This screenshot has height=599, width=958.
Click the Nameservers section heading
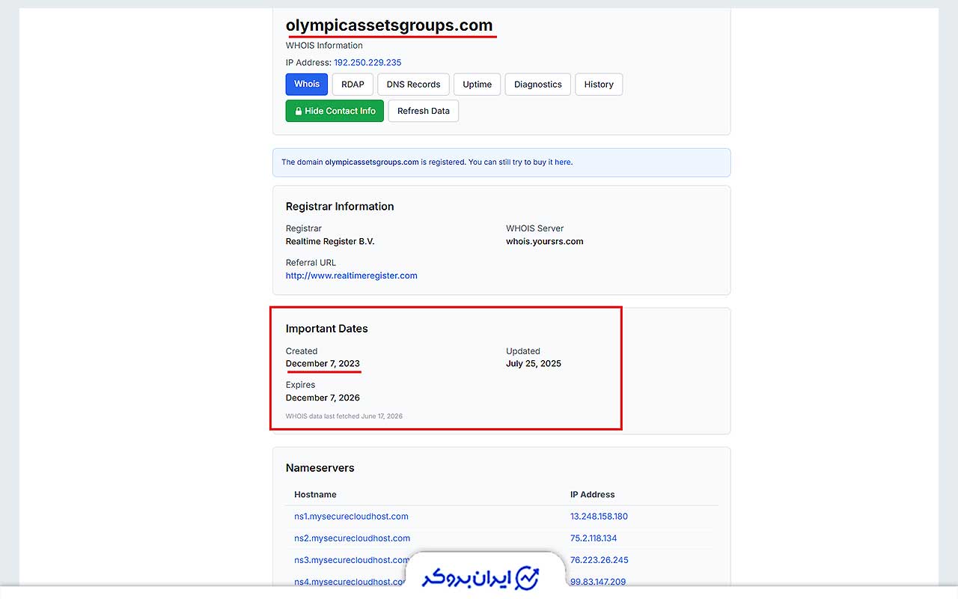coord(320,468)
